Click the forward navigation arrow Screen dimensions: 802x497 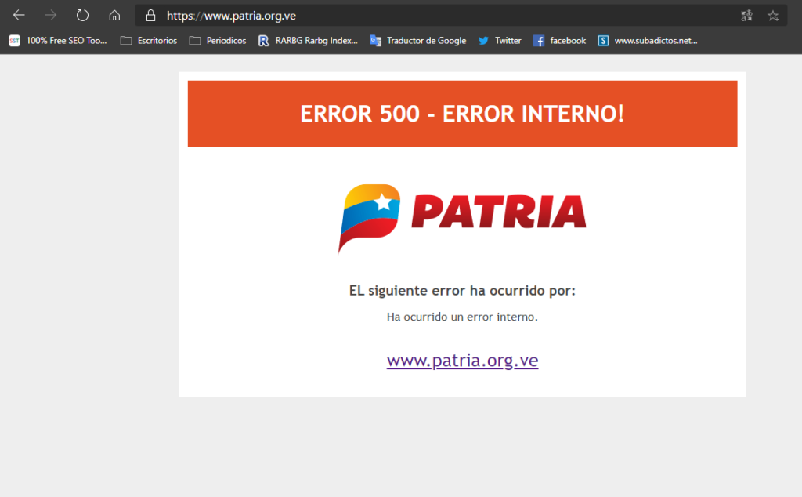point(51,16)
